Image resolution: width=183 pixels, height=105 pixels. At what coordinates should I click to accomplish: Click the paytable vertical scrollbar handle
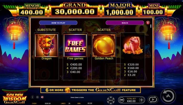(151, 26)
